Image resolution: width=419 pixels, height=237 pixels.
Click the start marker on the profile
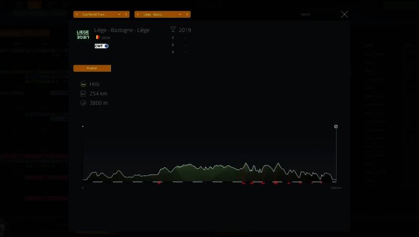click(x=83, y=126)
